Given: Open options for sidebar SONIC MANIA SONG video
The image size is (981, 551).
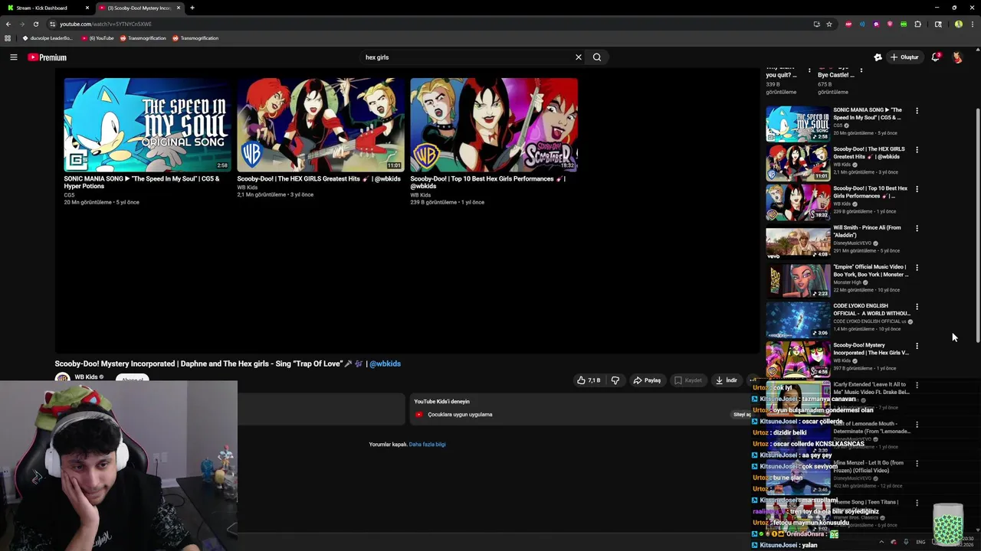Looking at the screenshot, I should click(917, 111).
